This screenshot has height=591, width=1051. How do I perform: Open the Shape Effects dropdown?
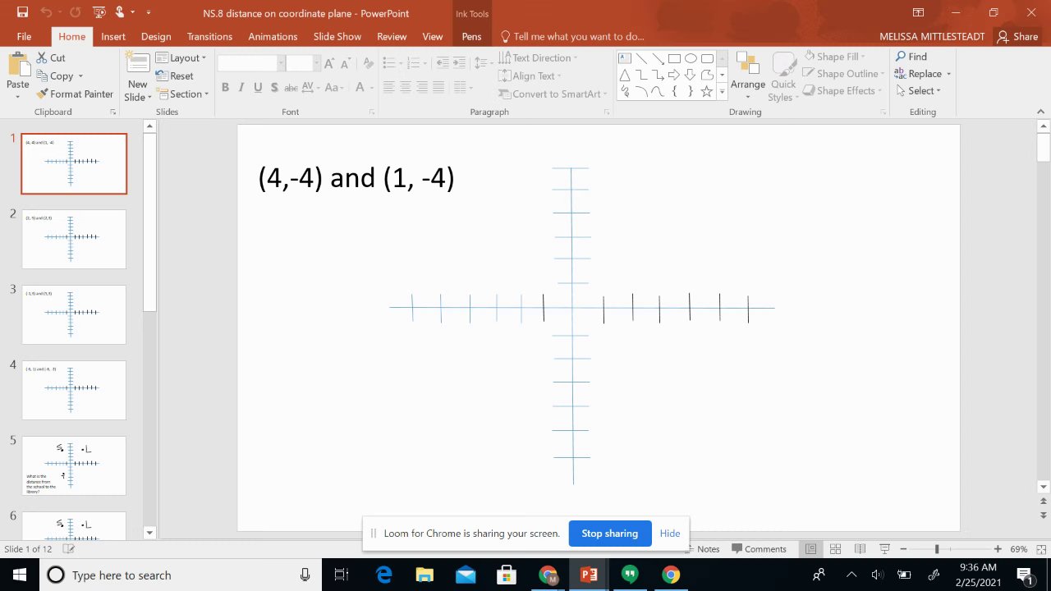coord(842,91)
